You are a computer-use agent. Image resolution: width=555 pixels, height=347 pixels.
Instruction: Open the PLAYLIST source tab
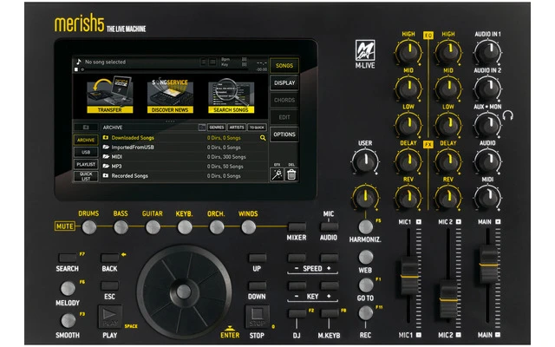point(86,164)
